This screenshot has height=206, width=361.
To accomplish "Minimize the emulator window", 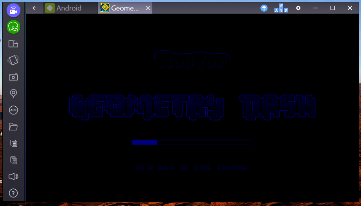I will pos(315,8).
